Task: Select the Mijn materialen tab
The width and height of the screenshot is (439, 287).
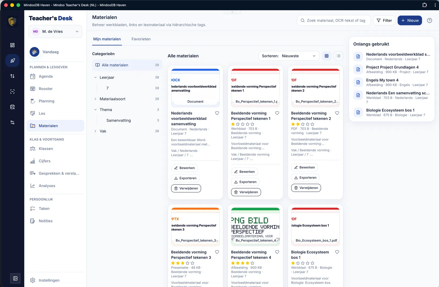Action: click(x=107, y=39)
